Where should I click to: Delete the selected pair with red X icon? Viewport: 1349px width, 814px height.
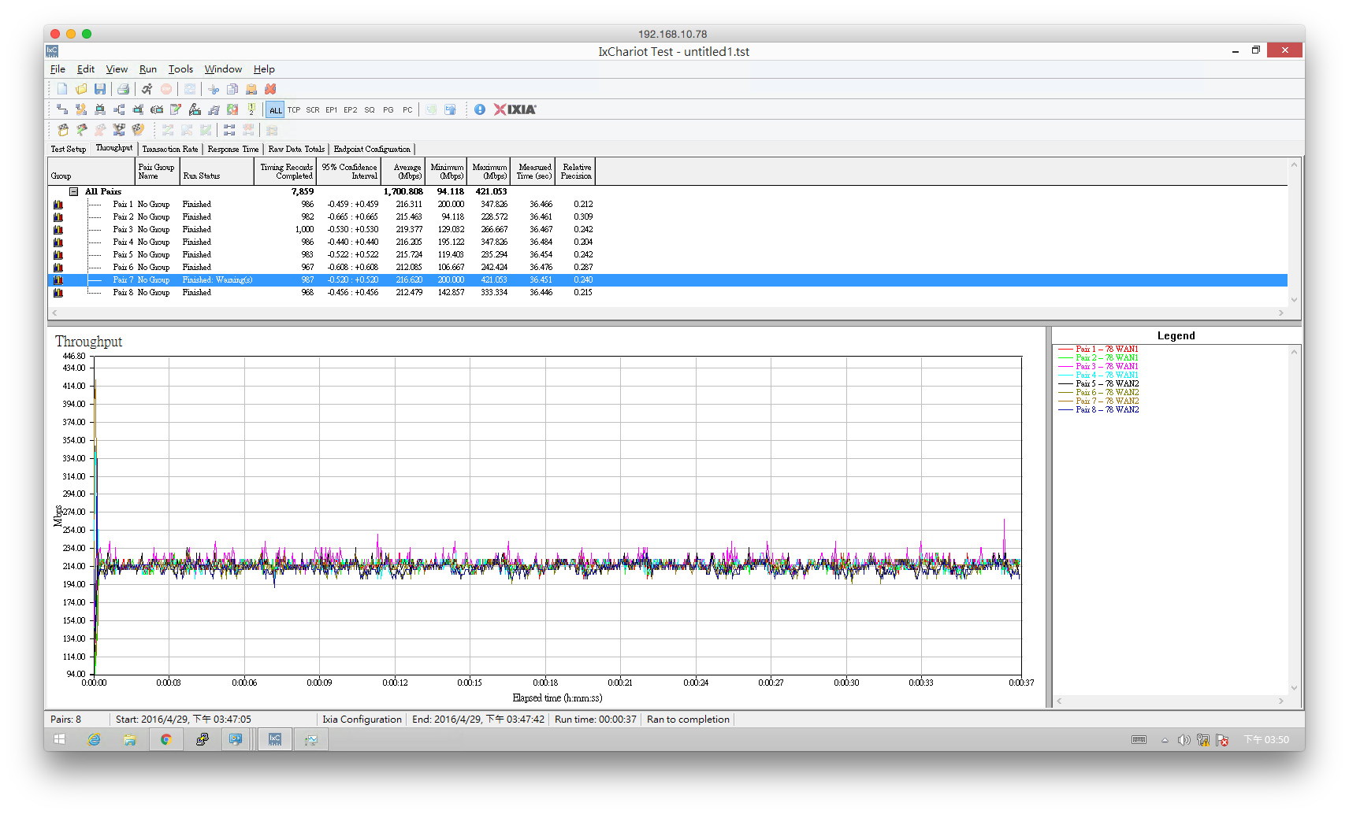[270, 89]
